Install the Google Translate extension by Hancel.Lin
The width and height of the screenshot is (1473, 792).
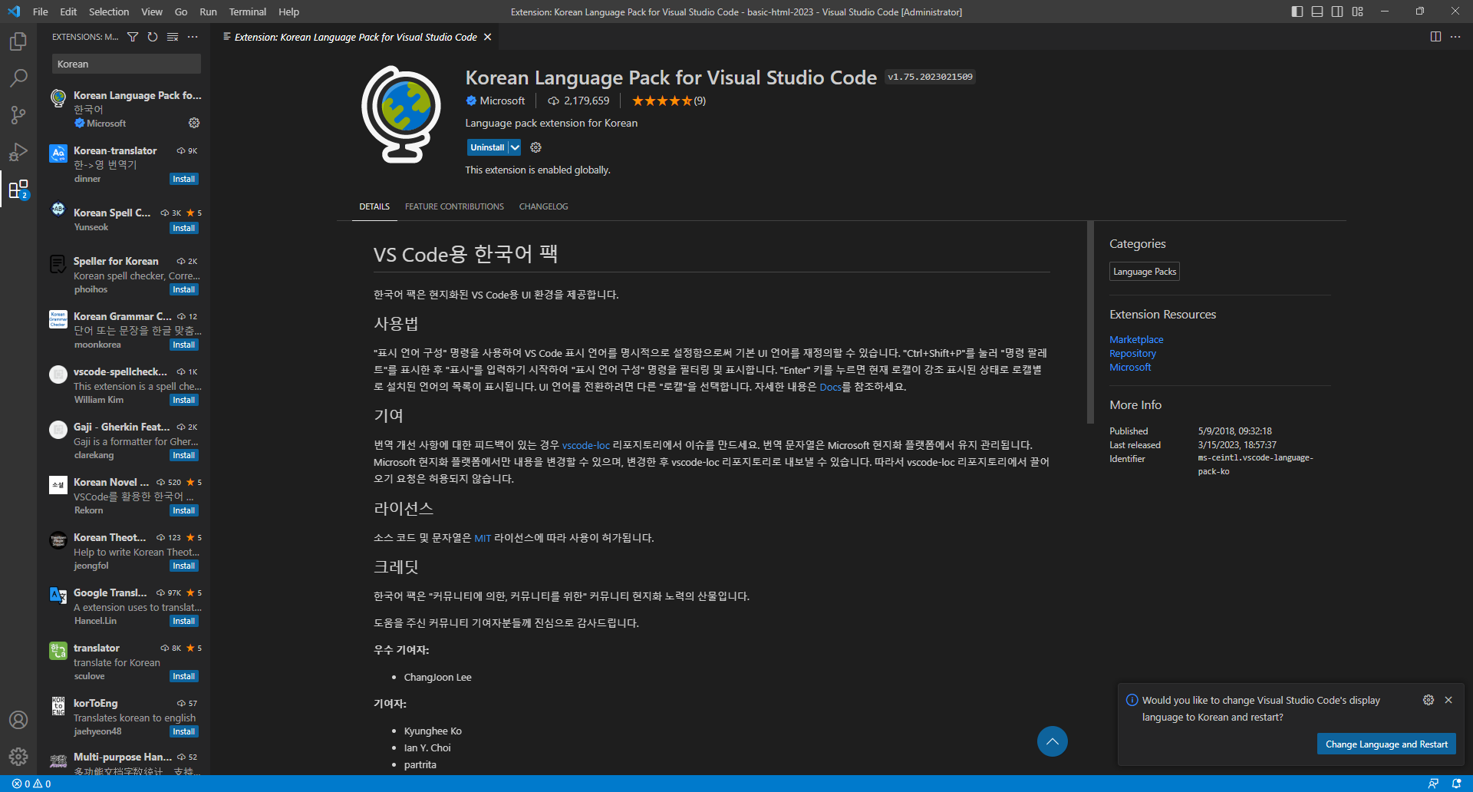(x=183, y=621)
